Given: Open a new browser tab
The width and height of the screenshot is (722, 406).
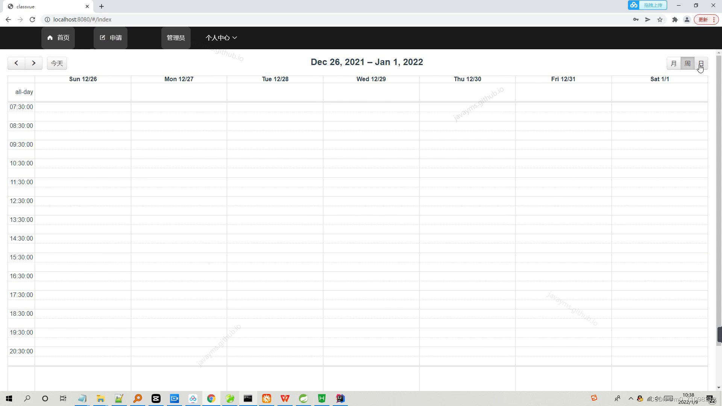Looking at the screenshot, I should (x=102, y=6).
